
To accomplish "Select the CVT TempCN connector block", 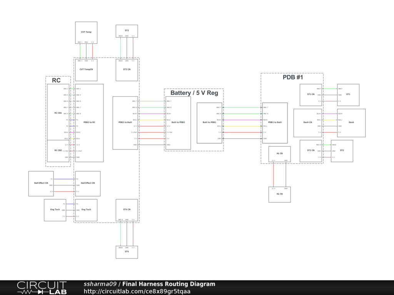I will [86, 70].
